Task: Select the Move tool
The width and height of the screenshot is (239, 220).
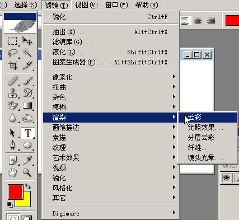Action: point(27,41)
